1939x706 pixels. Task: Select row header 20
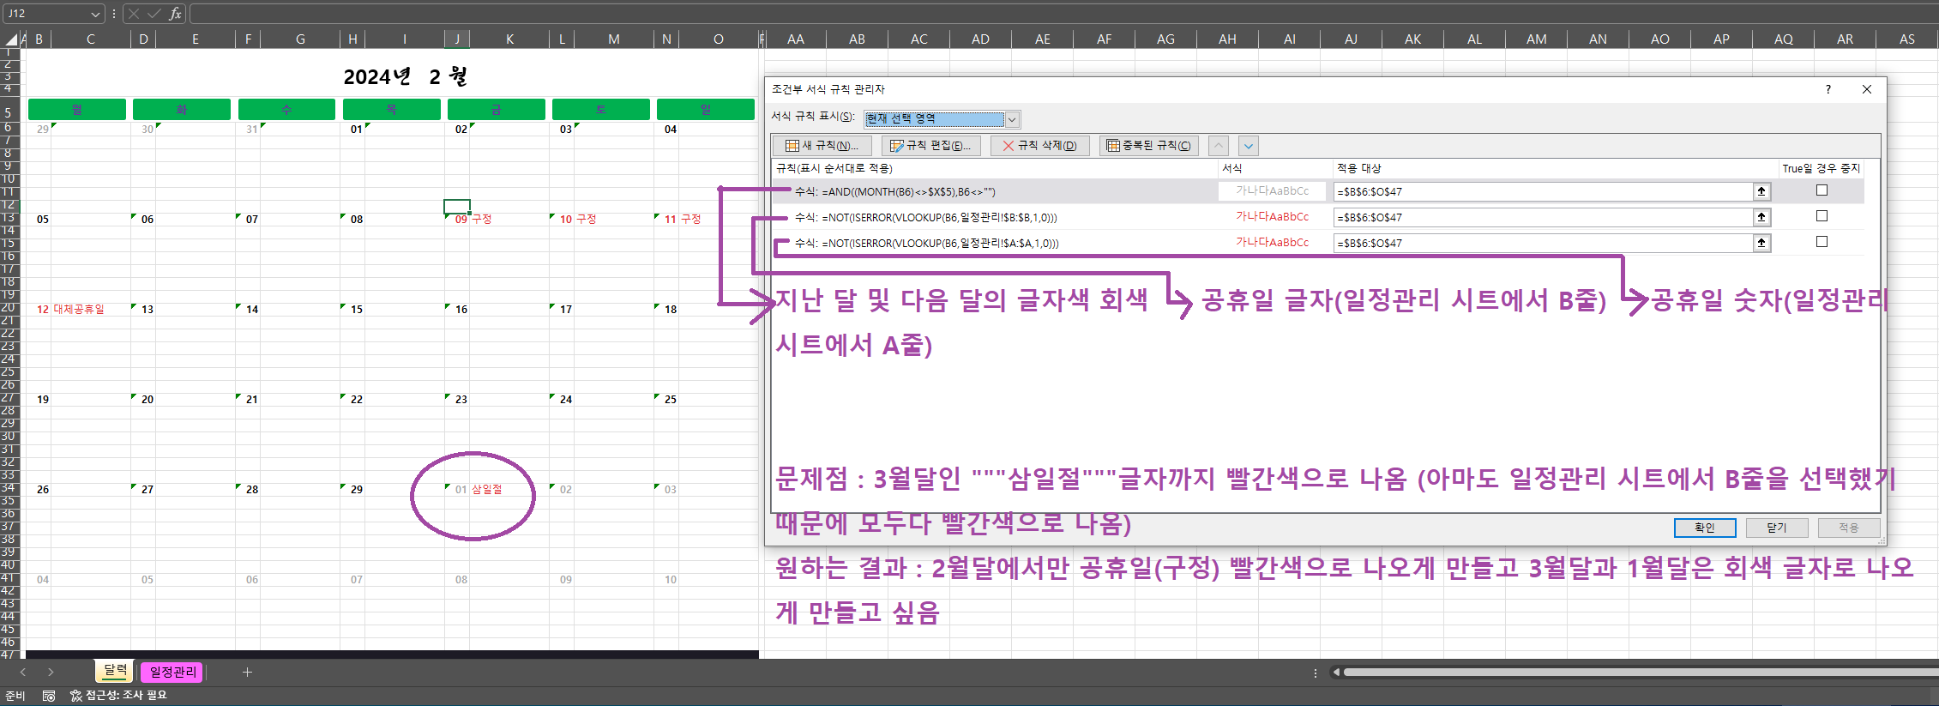click(x=9, y=308)
